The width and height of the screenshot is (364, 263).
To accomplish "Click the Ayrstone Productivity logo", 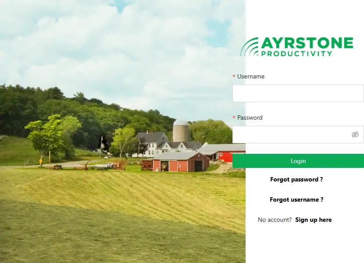I will click(296, 46).
